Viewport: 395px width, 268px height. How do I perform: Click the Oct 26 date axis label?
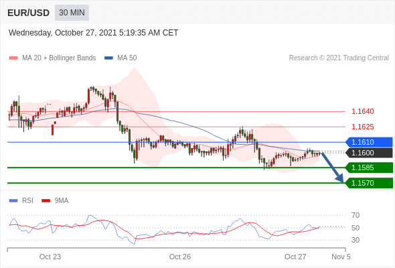(180, 257)
